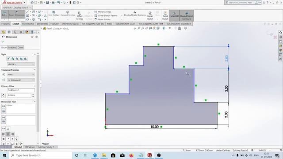Switch to the Features tab

(5, 24)
